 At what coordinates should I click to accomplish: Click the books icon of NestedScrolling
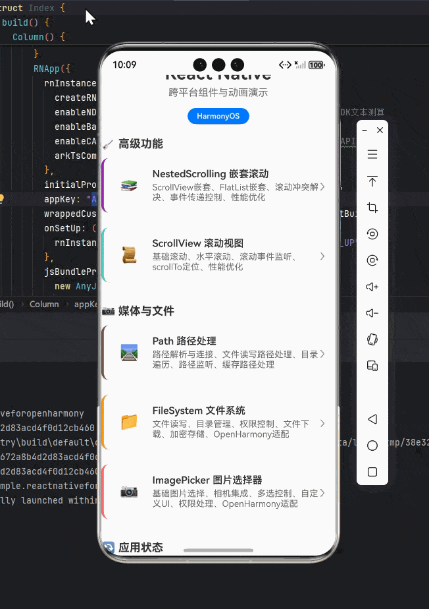pyautogui.click(x=129, y=186)
